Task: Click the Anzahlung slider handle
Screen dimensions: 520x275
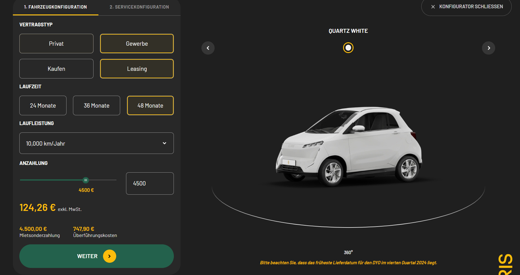Action: 86,180
